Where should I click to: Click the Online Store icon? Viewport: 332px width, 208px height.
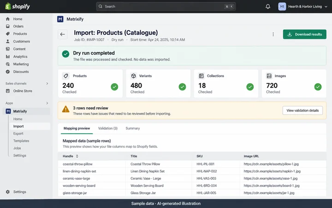[8, 91]
